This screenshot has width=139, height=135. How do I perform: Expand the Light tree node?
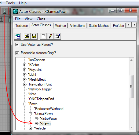(24, 75)
